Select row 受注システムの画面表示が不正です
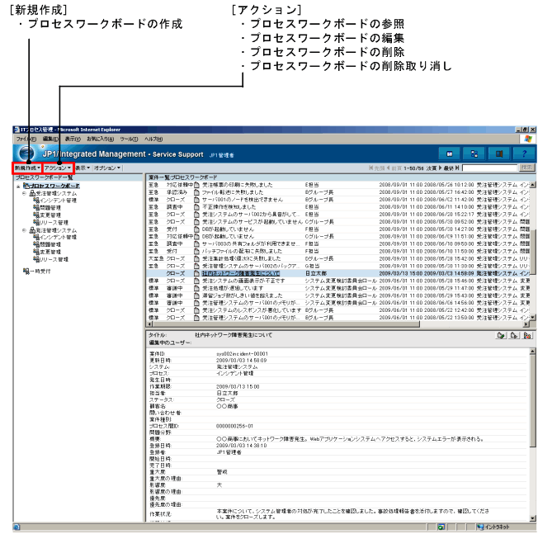 [337, 281]
